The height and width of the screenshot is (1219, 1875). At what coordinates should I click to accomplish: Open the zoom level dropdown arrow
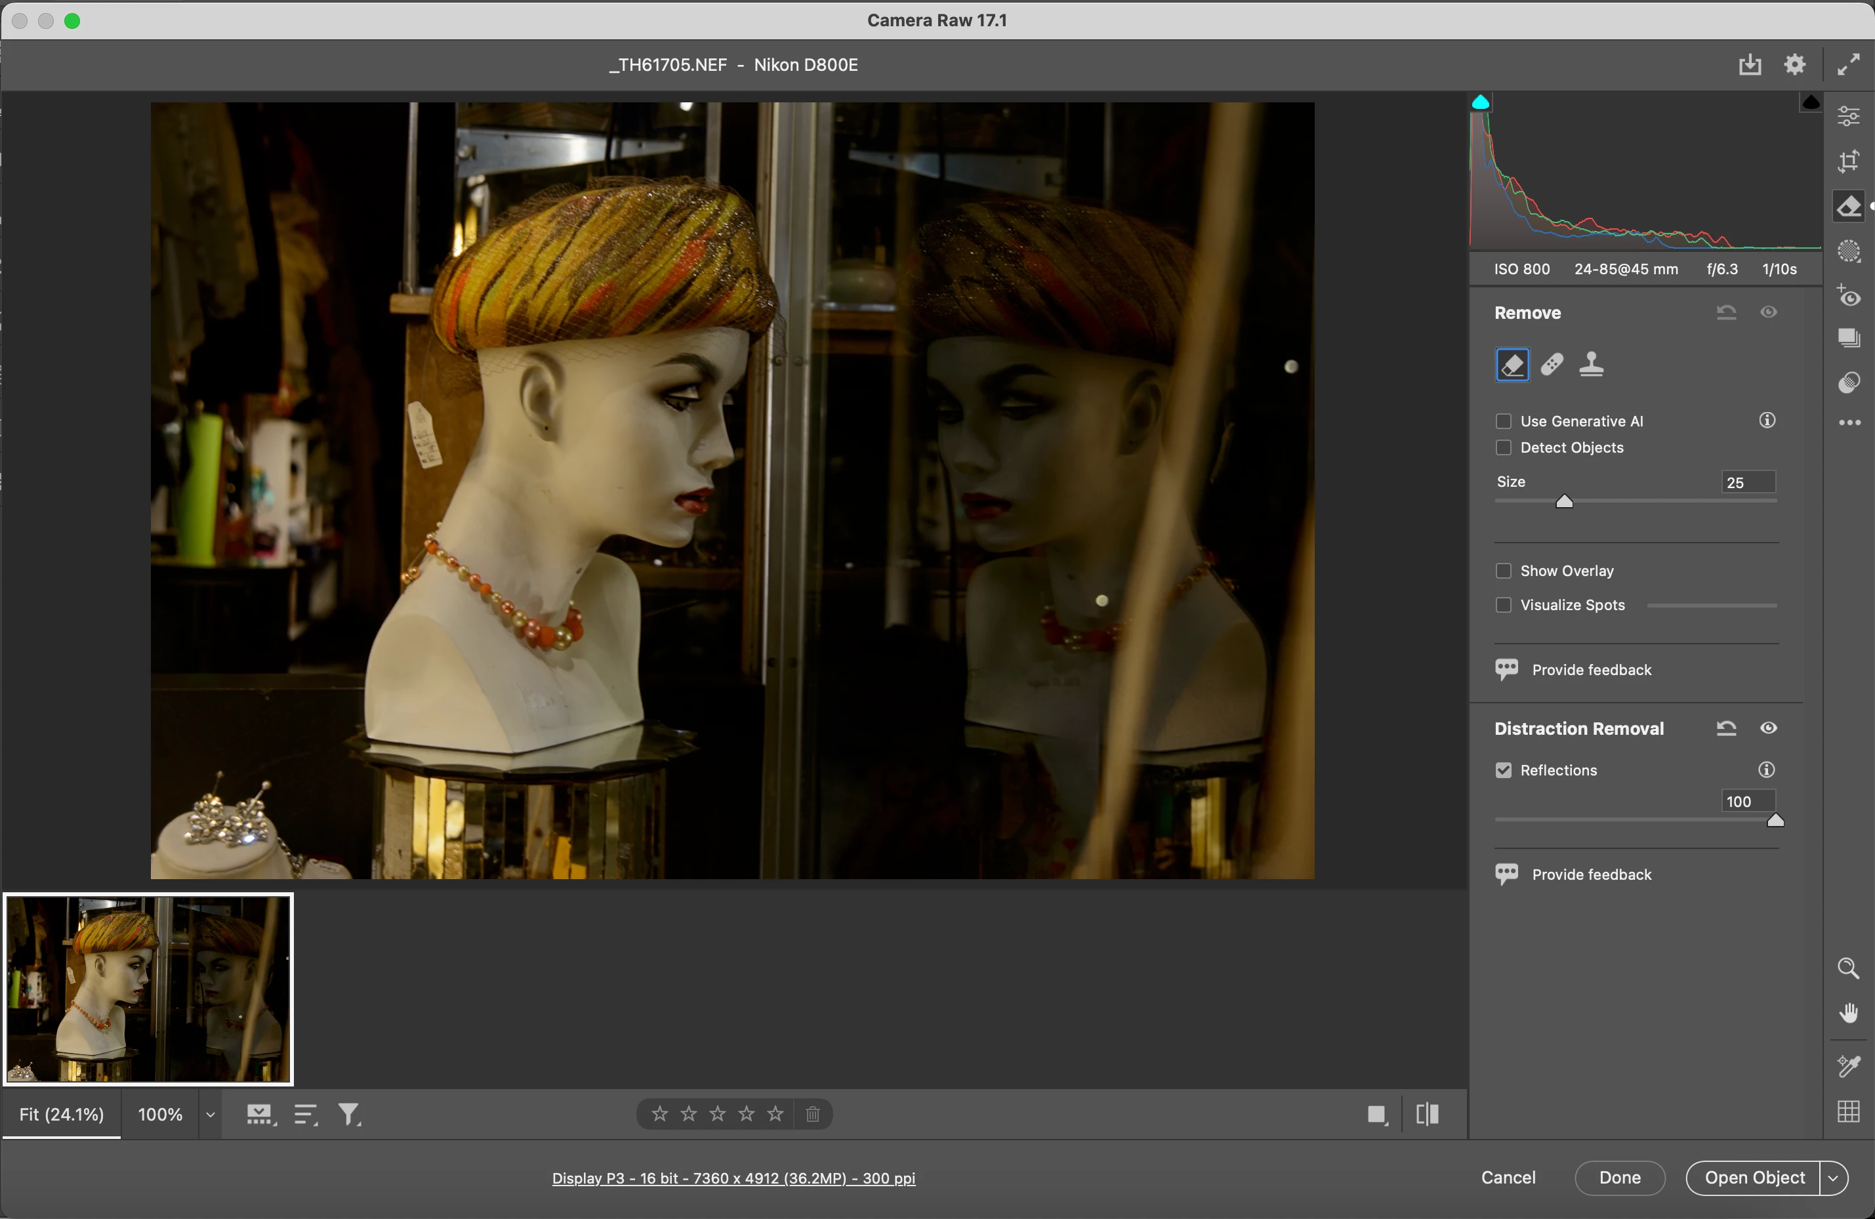[x=211, y=1114]
